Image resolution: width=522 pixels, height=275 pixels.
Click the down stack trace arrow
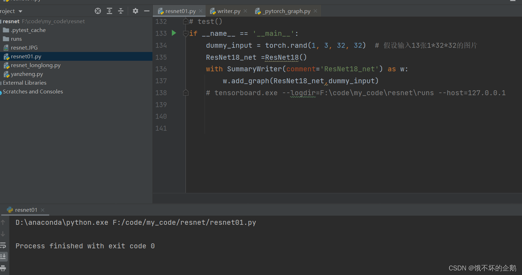click(x=3, y=234)
